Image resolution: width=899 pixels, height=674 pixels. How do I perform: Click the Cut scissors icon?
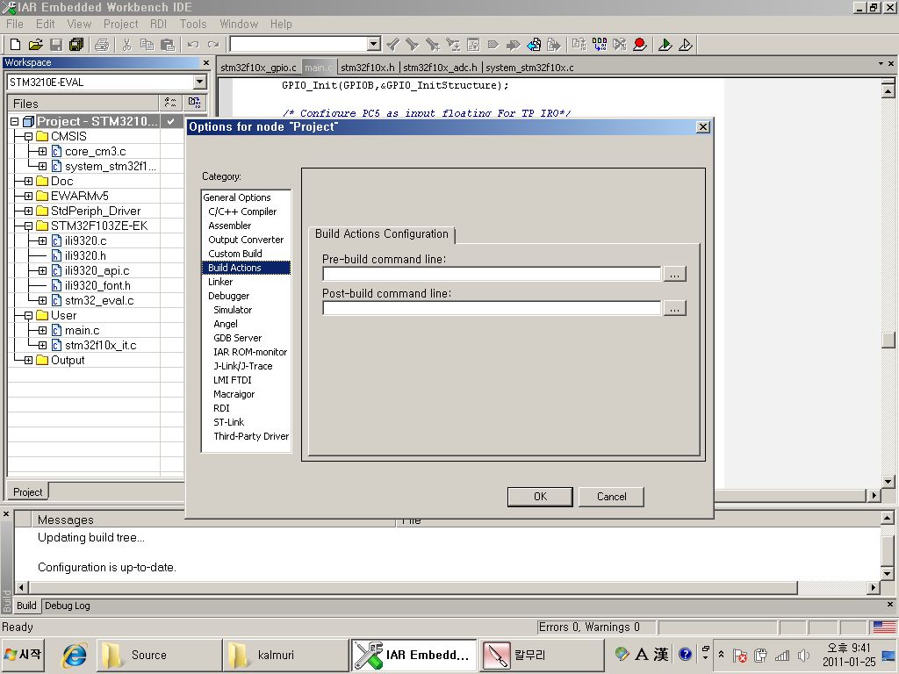(126, 44)
